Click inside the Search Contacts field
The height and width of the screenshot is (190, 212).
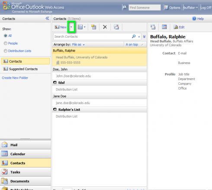(92, 37)
